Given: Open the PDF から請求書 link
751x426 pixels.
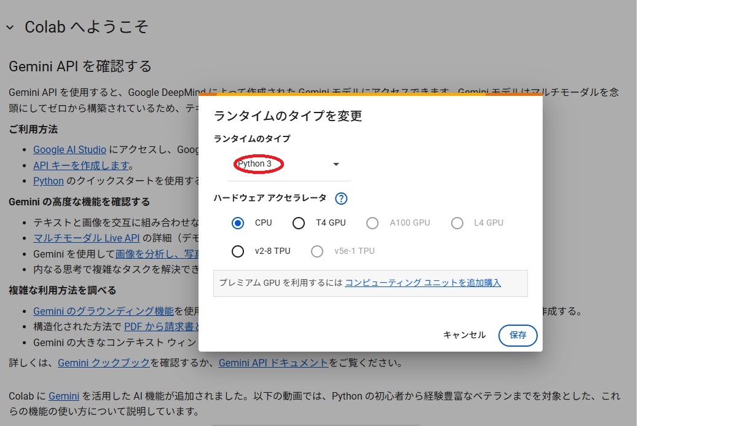Looking at the screenshot, I should (x=161, y=327).
